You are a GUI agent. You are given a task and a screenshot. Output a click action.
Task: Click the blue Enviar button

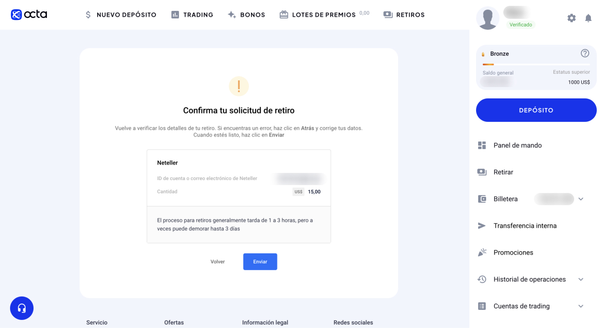click(260, 262)
